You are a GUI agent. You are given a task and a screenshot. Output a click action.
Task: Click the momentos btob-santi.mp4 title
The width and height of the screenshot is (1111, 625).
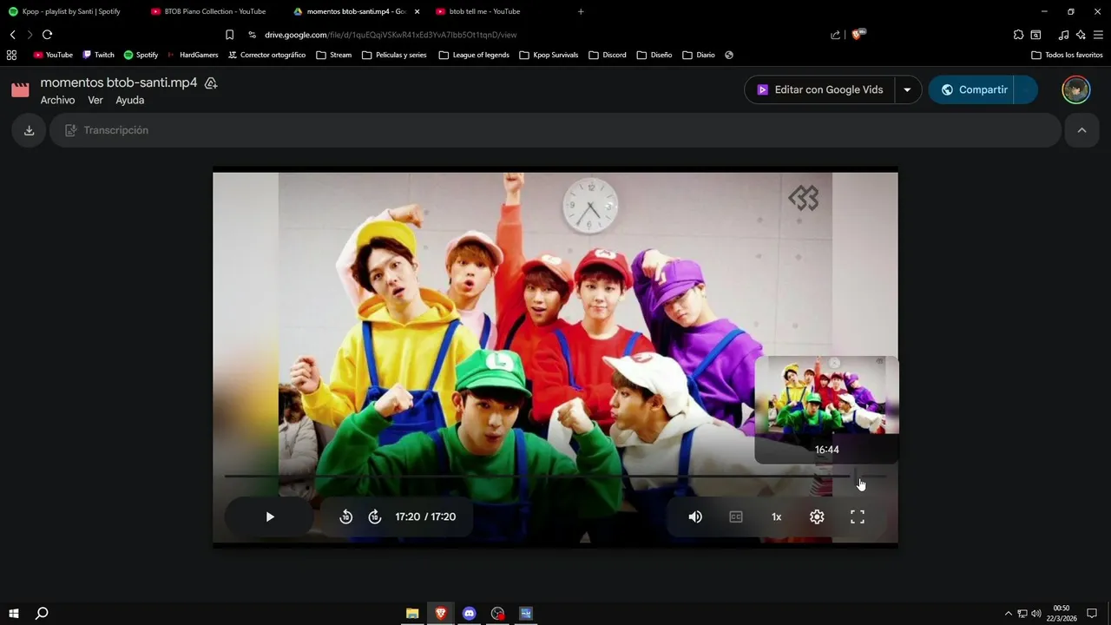click(119, 82)
